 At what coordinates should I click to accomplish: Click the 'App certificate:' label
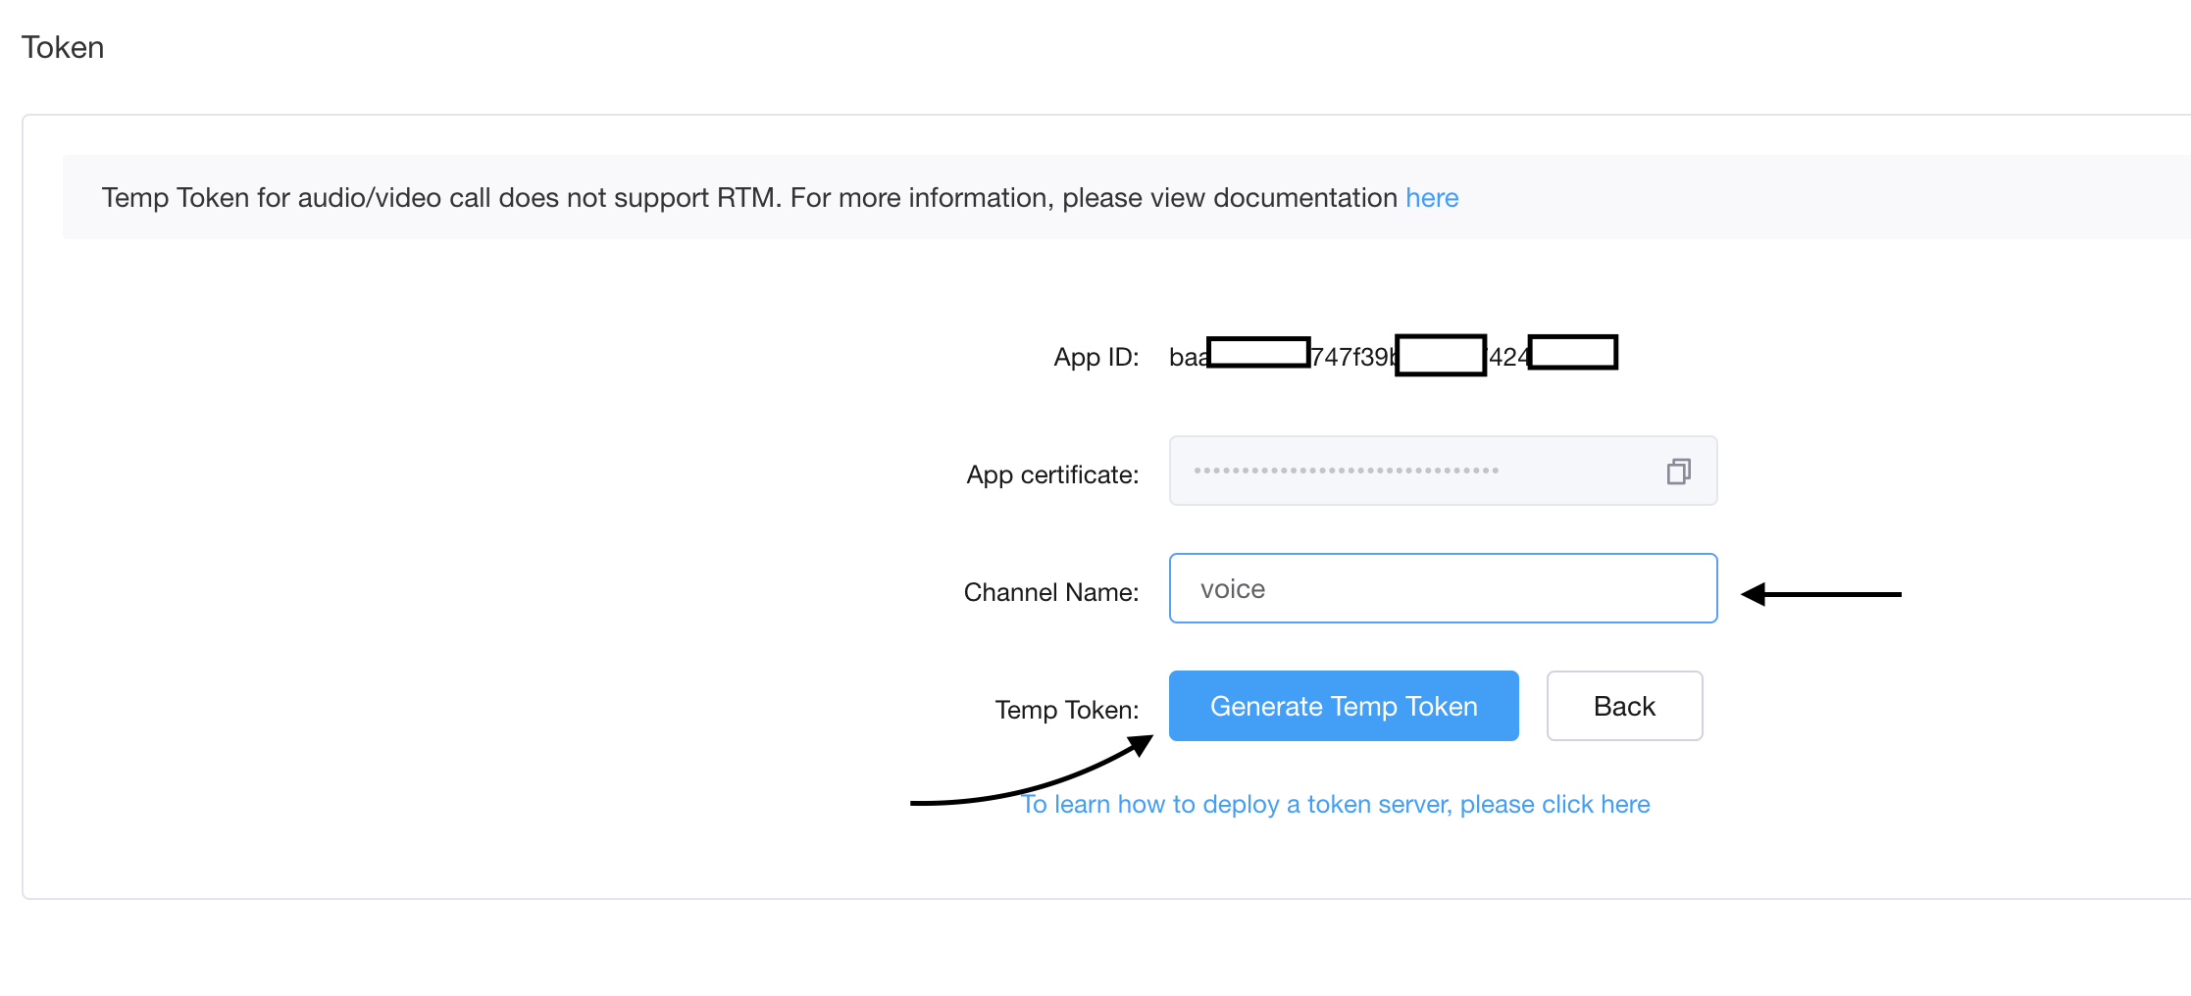(1051, 474)
